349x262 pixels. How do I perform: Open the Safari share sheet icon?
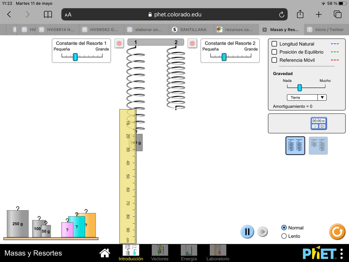tap(300, 14)
